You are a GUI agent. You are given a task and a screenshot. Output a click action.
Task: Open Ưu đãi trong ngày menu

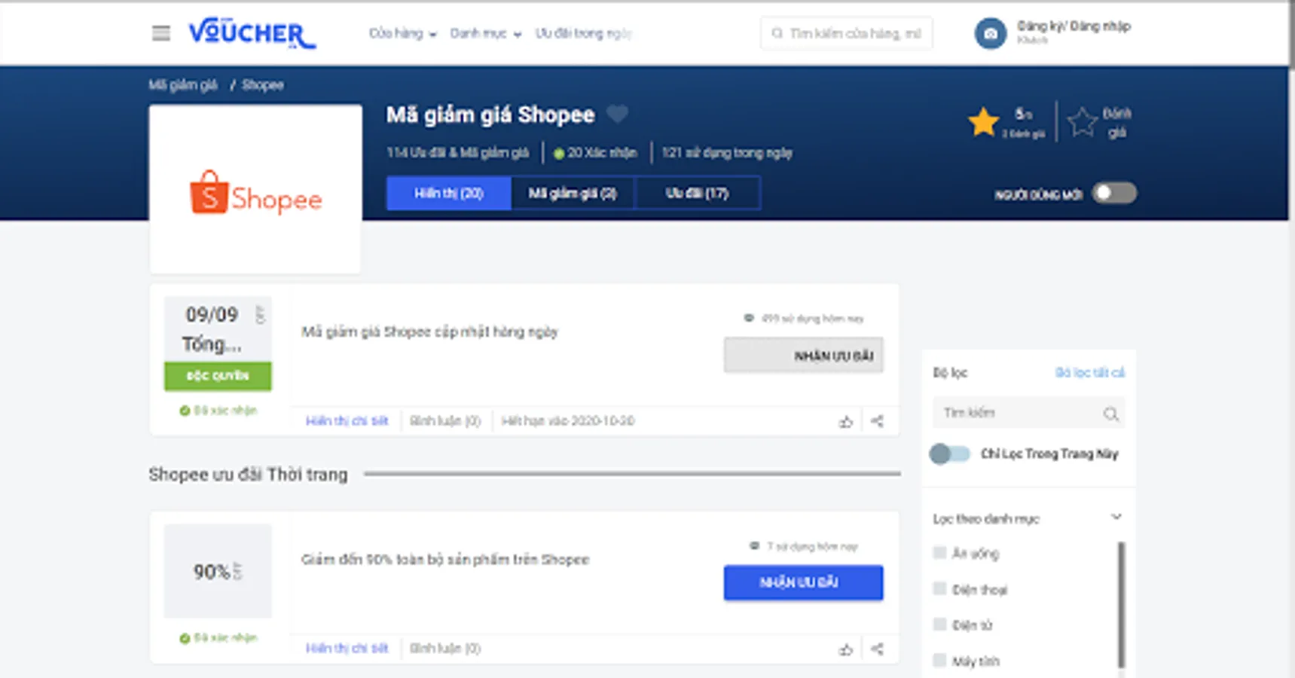[583, 33]
